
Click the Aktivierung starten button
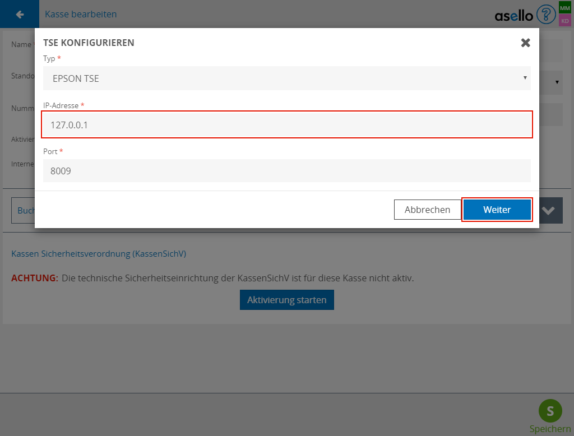click(286, 300)
